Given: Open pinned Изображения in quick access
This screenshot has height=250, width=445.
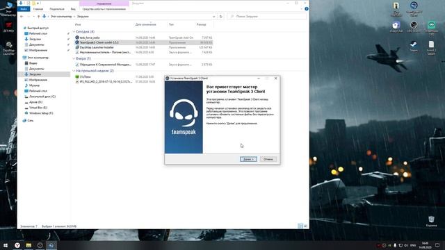Looking at the screenshot, I should coord(38,50).
